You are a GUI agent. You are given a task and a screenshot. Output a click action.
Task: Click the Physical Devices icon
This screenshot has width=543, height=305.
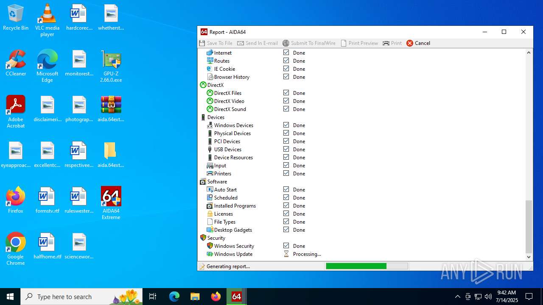(210, 133)
